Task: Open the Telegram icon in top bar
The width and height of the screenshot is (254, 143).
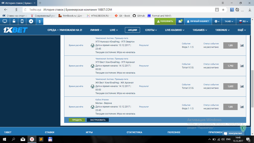Action: [x=31, y=21]
